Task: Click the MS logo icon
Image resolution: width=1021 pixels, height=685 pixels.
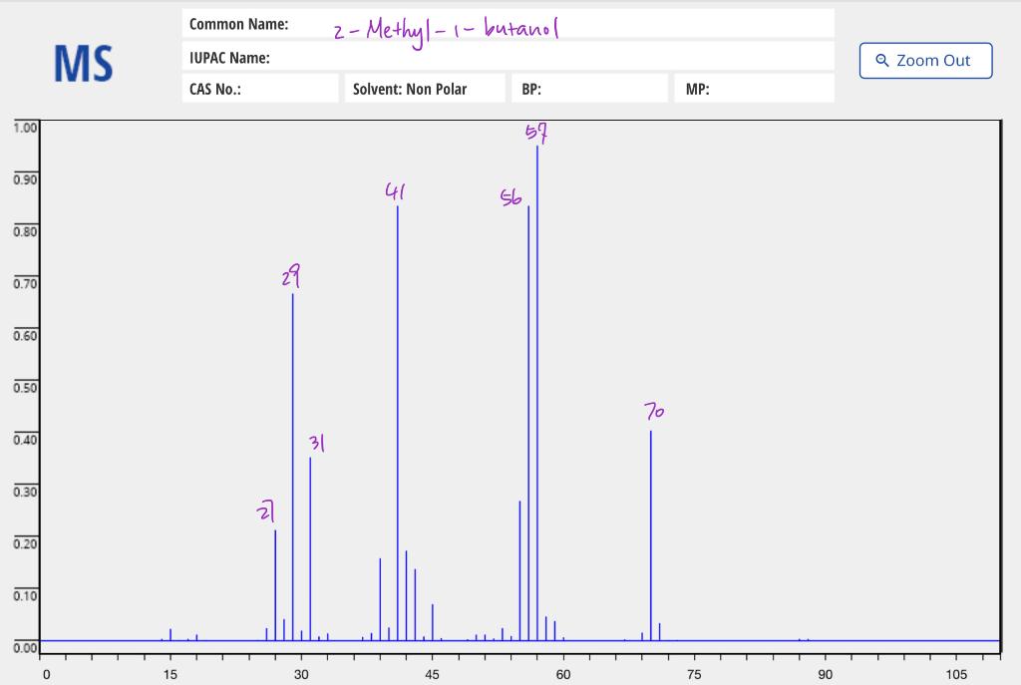Action: coord(84,63)
